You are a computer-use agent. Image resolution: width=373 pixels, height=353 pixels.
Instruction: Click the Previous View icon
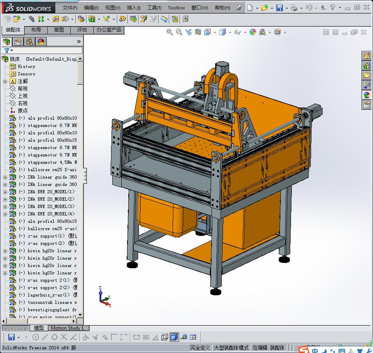tap(189, 32)
